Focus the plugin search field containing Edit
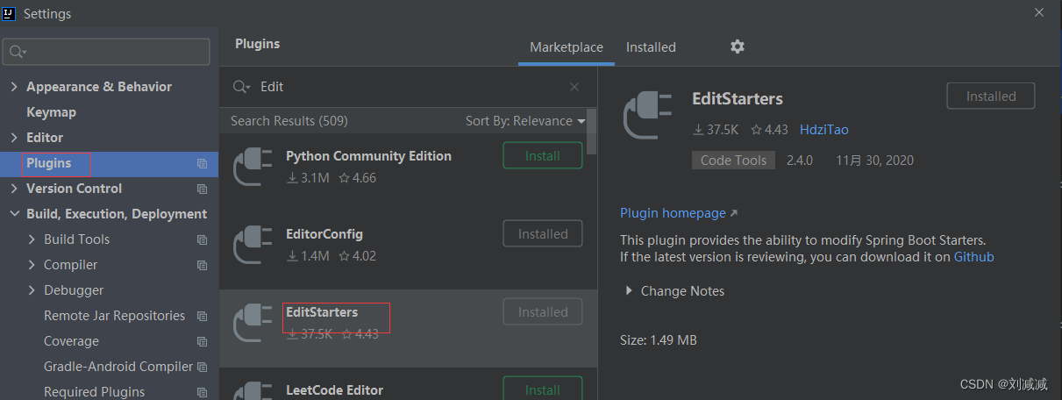1062x400 pixels. (409, 87)
